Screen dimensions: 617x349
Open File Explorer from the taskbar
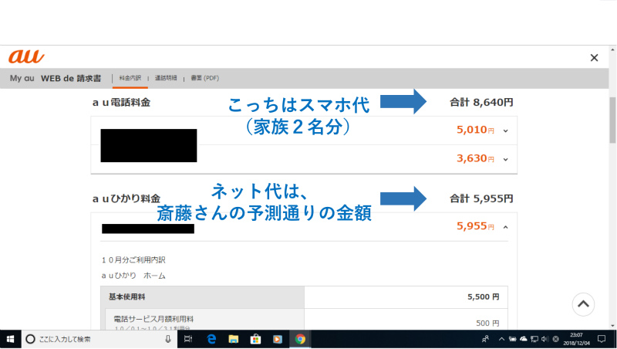[x=234, y=339]
